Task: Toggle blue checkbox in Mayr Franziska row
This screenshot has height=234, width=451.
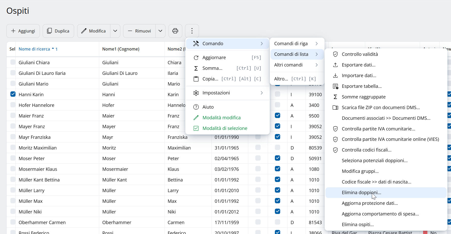Action: click(x=278, y=137)
